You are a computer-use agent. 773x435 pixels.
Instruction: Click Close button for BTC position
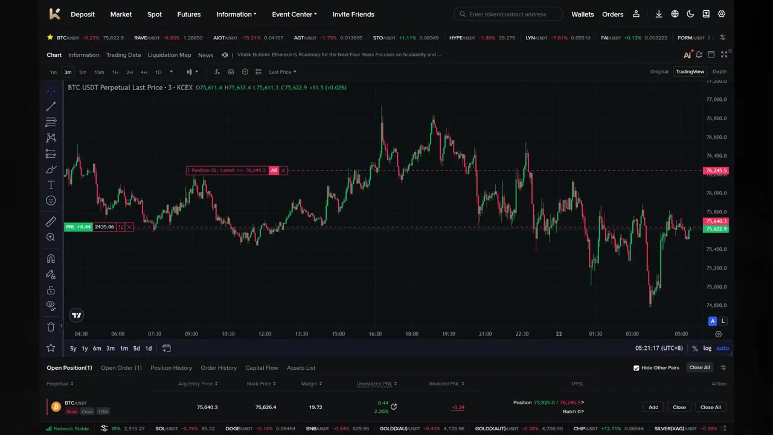679,407
